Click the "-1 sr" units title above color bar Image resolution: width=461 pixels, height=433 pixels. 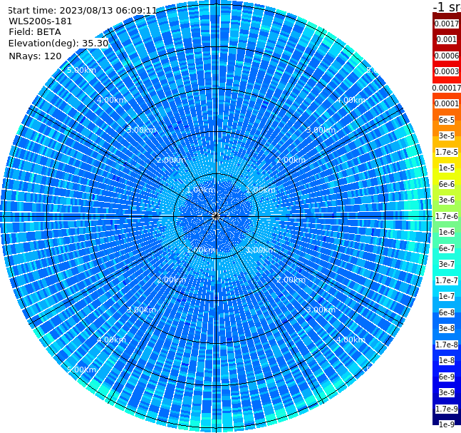click(x=447, y=6)
